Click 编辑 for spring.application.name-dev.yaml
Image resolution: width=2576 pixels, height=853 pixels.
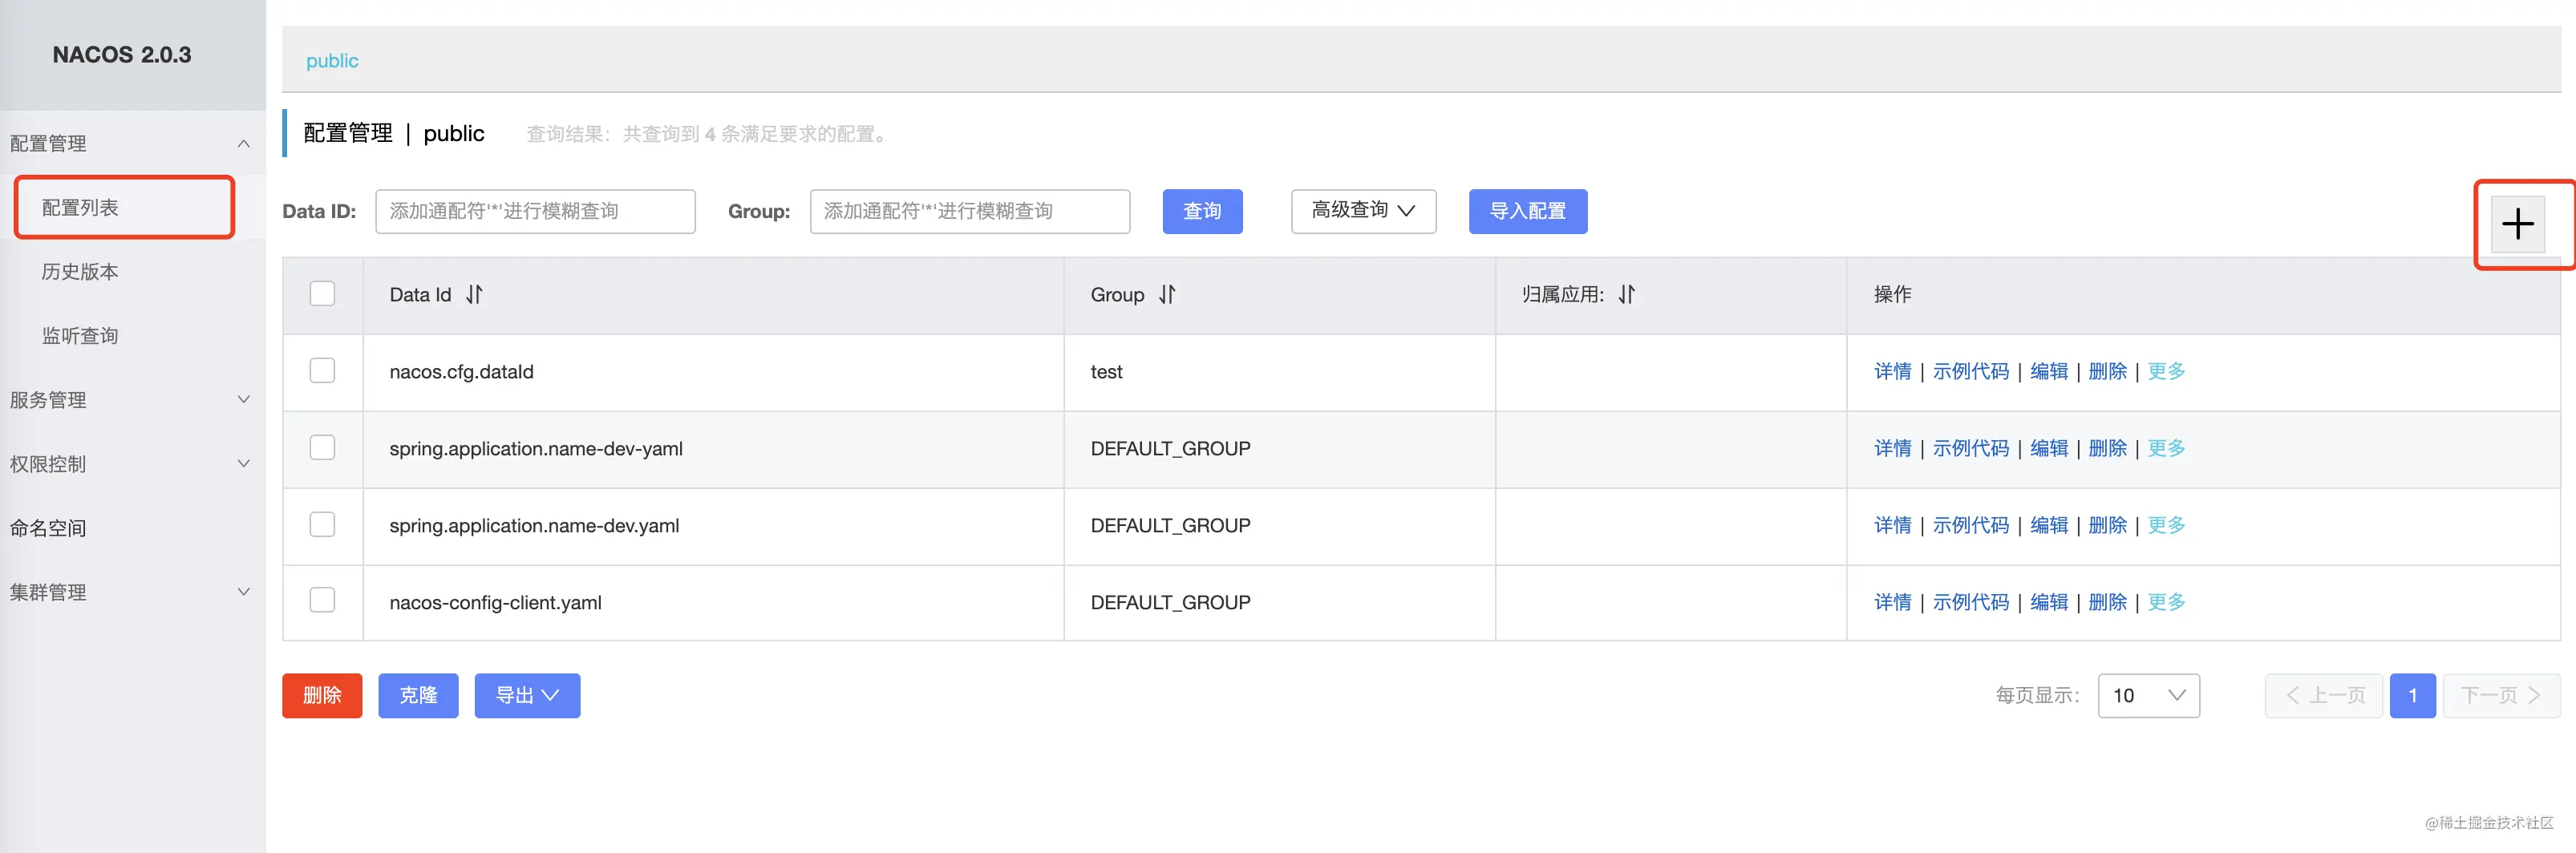[x=2049, y=525]
